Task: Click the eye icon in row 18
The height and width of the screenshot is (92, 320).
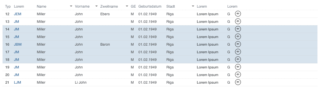Action: point(238,59)
